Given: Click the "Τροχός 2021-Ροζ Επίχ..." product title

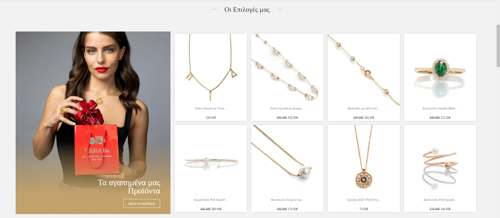Looking at the screenshot, I should 364,200.
